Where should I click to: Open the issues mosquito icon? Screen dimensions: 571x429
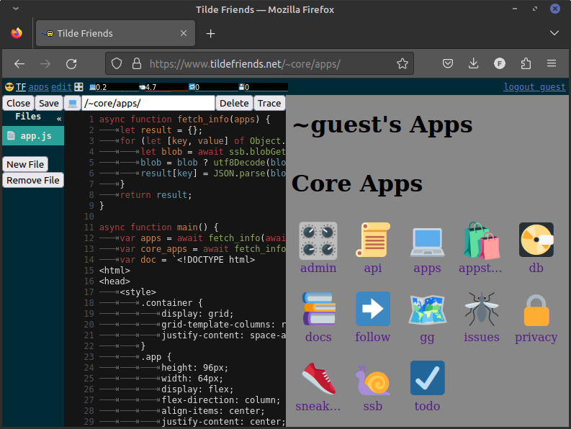coord(481,310)
